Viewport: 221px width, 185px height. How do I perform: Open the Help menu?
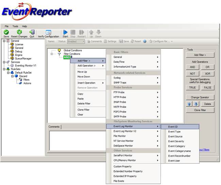[x=24, y=26]
